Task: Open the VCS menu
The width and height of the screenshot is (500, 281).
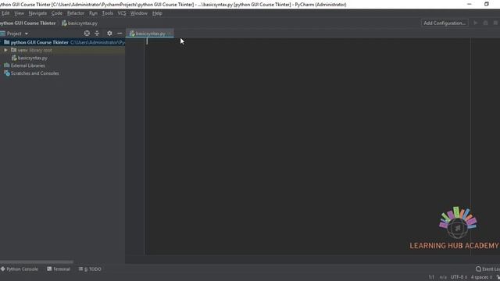Action: [x=122, y=13]
